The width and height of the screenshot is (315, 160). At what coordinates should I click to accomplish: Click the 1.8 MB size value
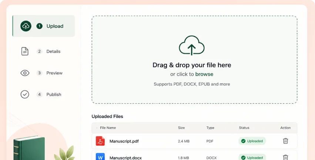point(184,158)
